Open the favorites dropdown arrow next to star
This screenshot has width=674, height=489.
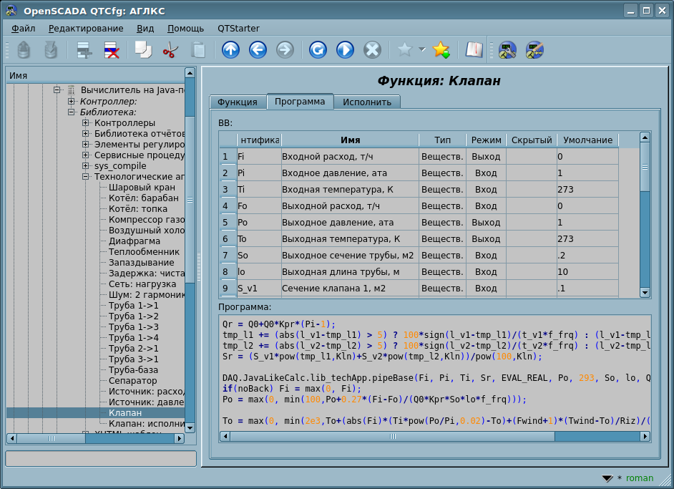(x=421, y=50)
